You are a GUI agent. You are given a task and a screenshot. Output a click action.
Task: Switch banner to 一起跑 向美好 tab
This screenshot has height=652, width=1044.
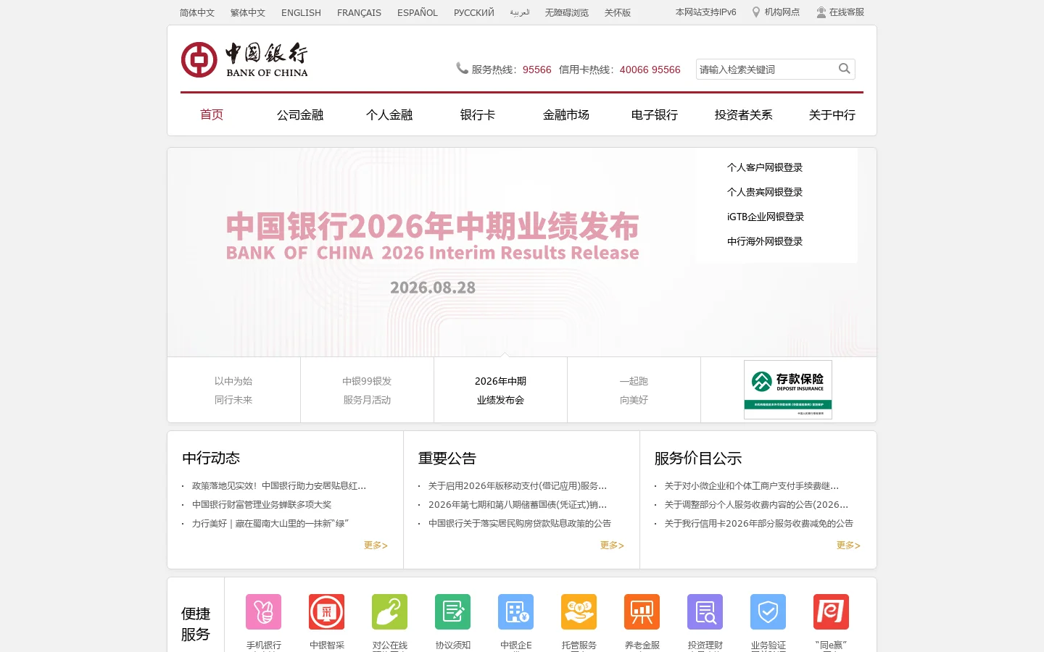[x=634, y=390]
